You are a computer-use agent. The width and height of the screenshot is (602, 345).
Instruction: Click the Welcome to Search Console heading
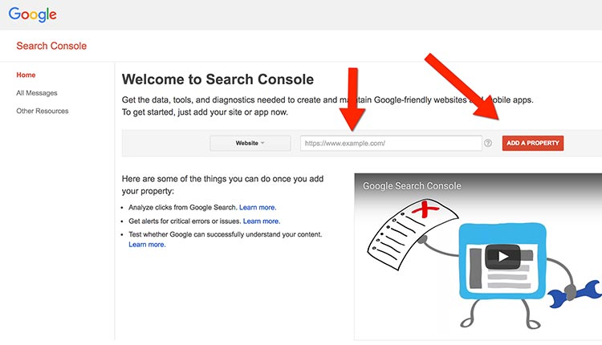pyautogui.click(x=218, y=79)
